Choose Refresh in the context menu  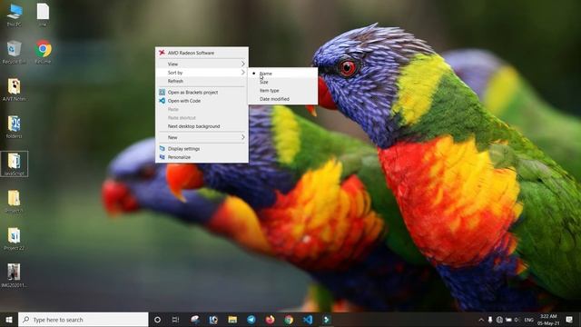pos(202,81)
